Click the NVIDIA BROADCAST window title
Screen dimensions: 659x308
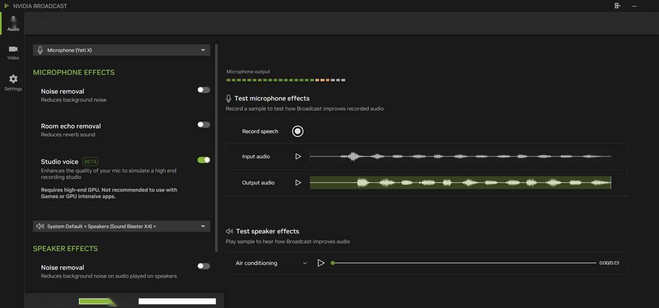[40, 6]
